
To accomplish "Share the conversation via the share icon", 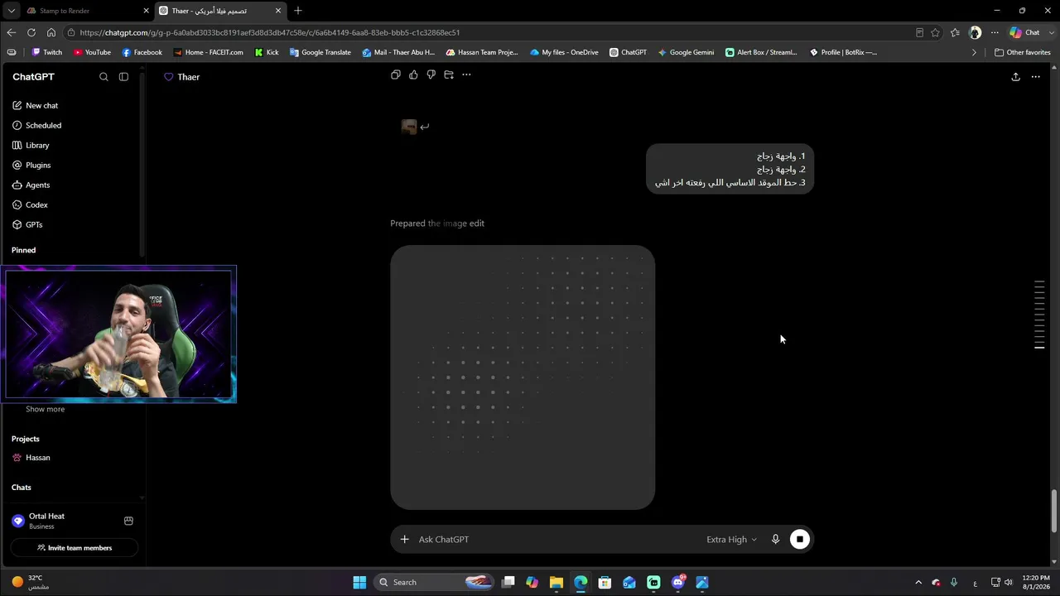I will click(x=1015, y=77).
